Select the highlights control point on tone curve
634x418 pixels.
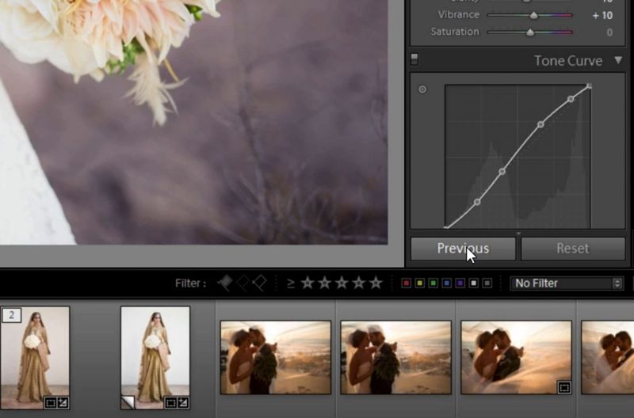(x=571, y=99)
